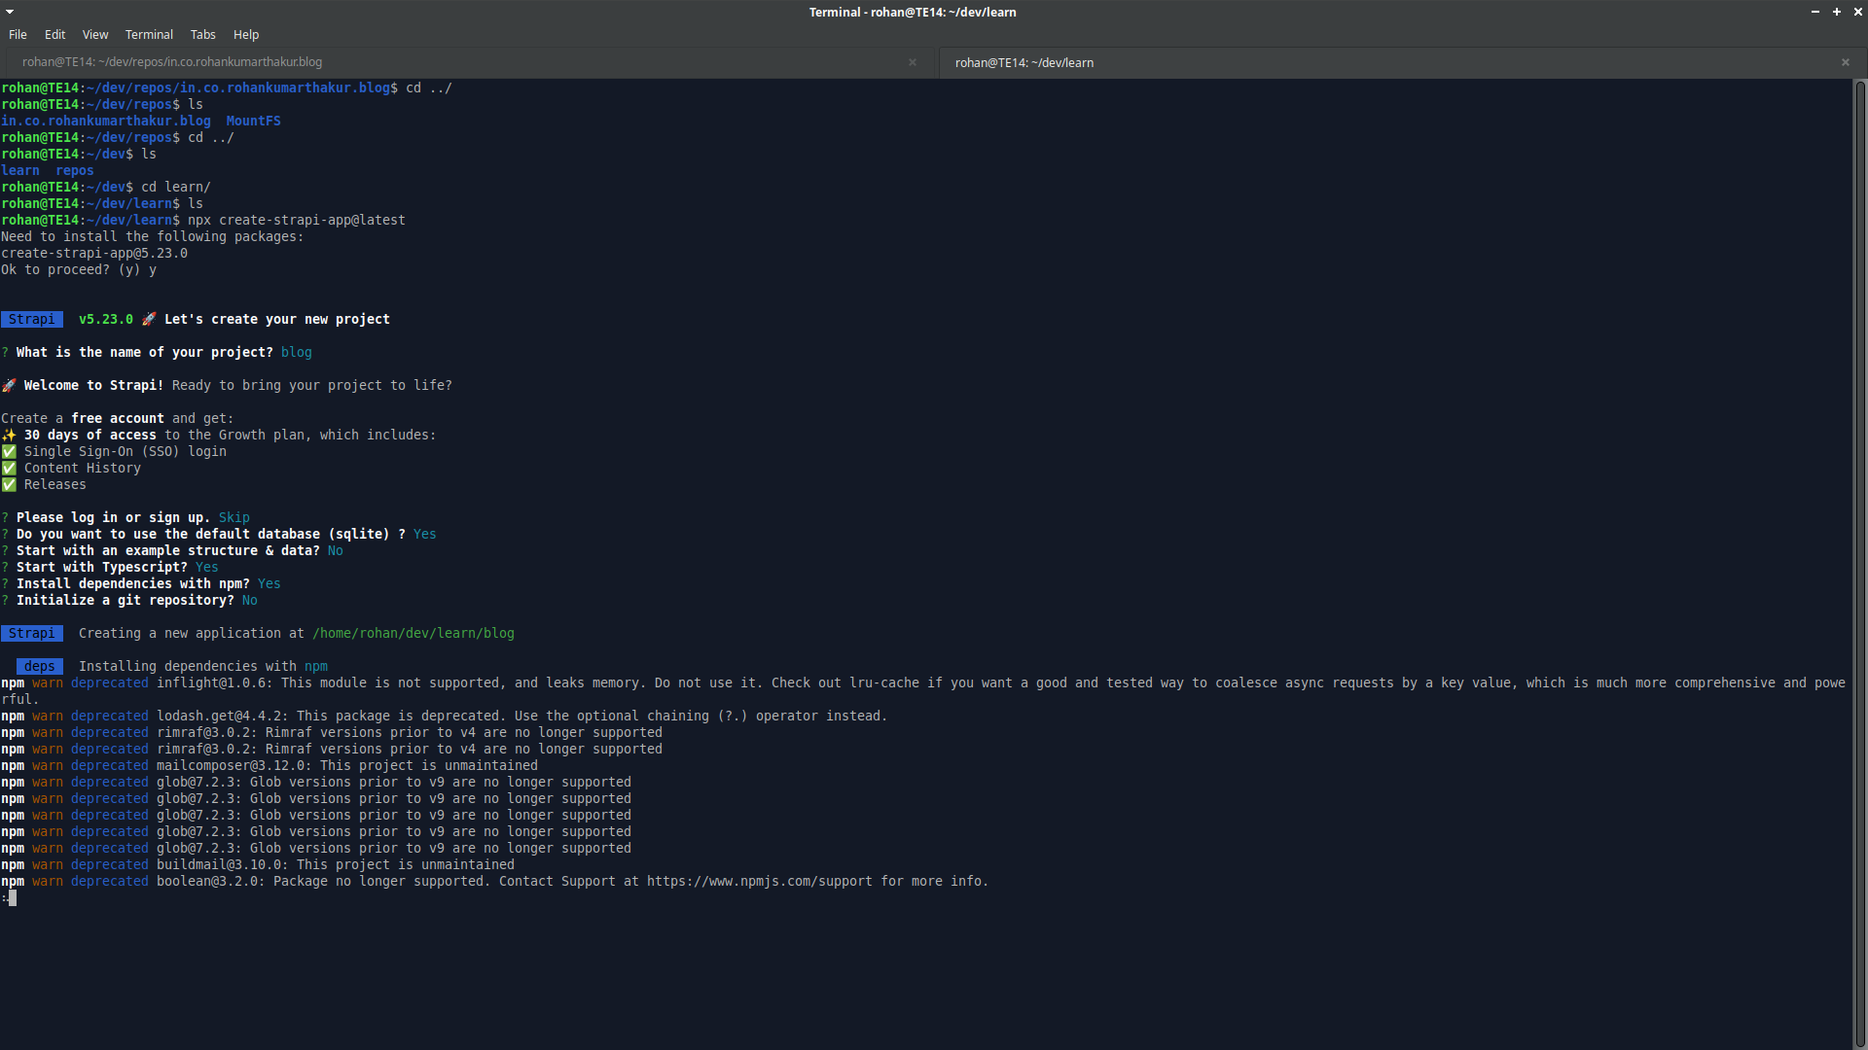This screenshot has height=1050, width=1868.
Task: Click the 'Skip' answer text
Action: click(x=234, y=517)
